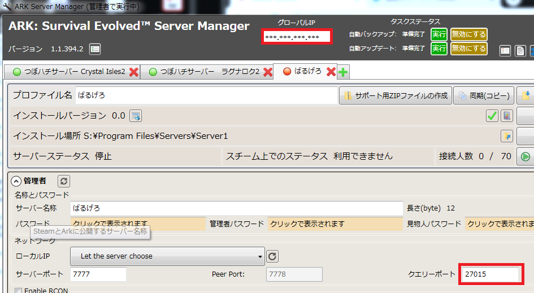The height and width of the screenshot is (293, 534).
Task: Reveal the spectator password (見物人パスワード)
Action: 500,224
